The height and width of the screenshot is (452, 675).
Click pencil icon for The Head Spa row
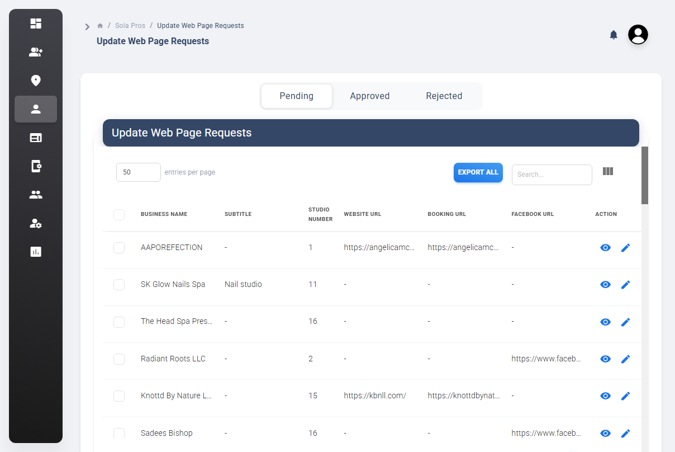point(625,322)
